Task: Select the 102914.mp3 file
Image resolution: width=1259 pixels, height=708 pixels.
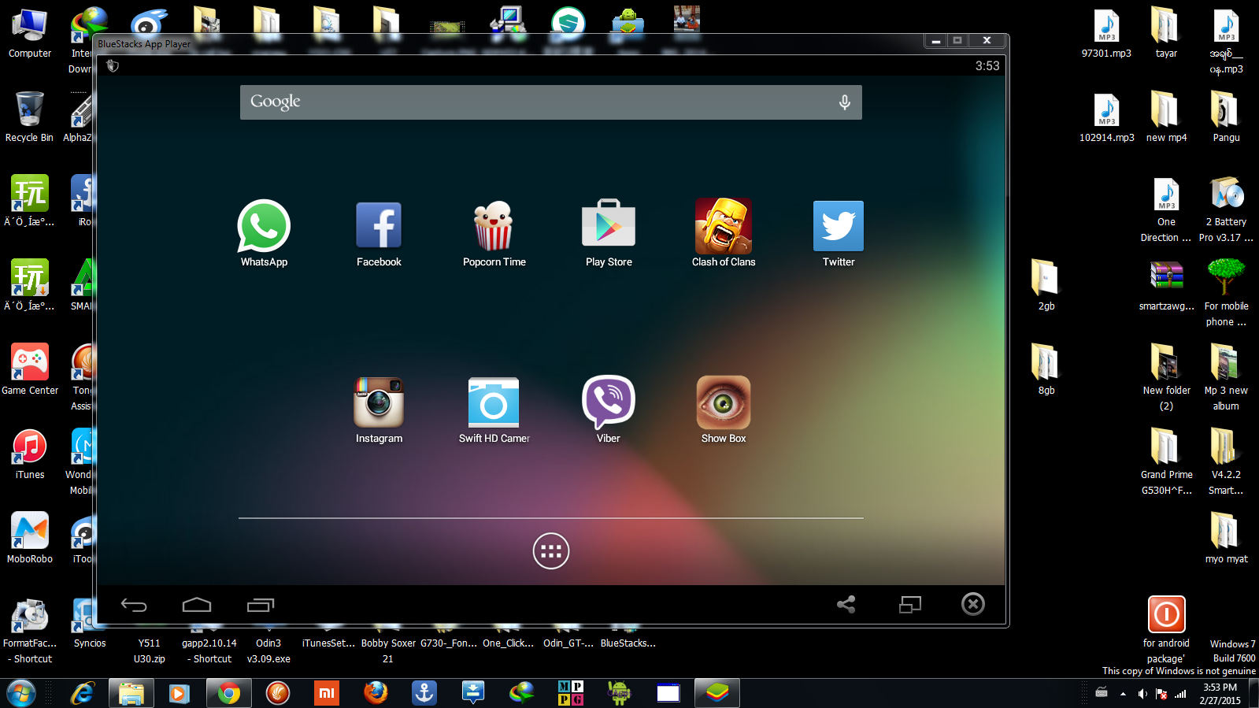Action: pyautogui.click(x=1106, y=117)
